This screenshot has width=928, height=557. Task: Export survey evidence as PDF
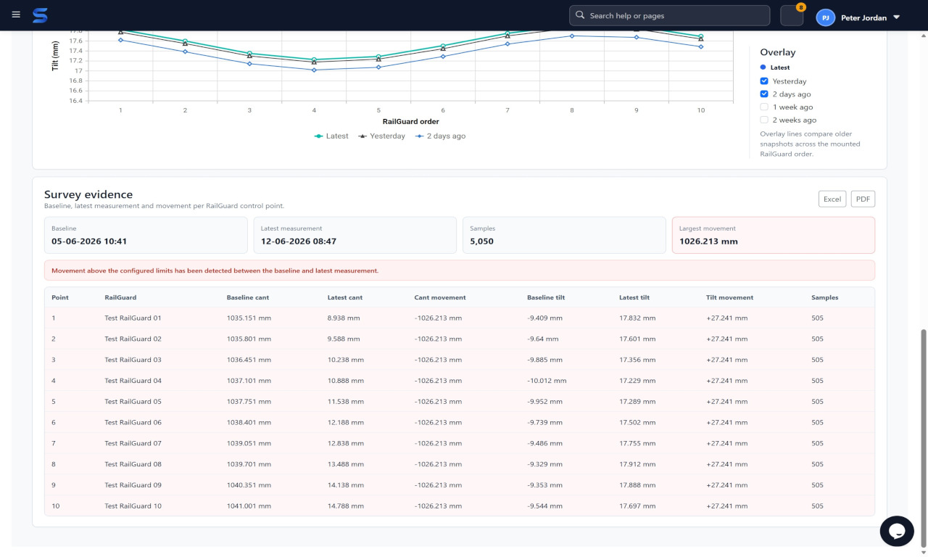(863, 199)
